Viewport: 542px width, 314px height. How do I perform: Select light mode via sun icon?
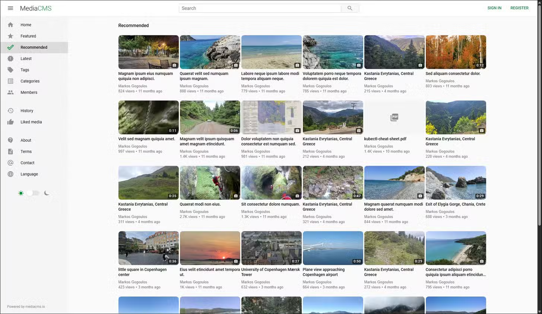21,193
